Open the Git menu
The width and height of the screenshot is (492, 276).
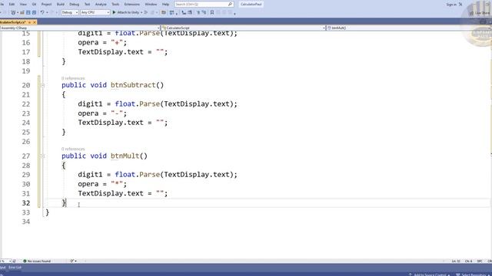tap(34, 5)
